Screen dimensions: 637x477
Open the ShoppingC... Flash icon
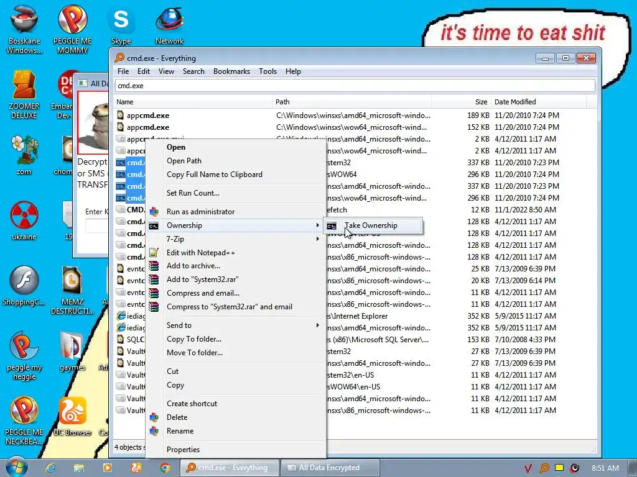click(24, 285)
